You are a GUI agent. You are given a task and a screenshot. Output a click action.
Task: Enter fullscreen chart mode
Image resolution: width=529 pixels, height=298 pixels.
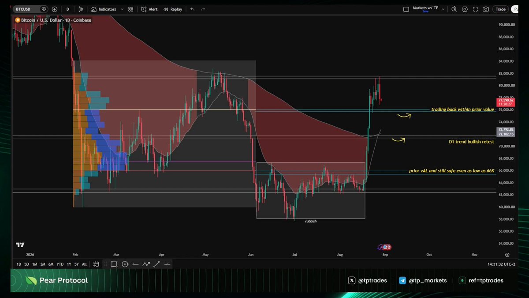tap(475, 9)
